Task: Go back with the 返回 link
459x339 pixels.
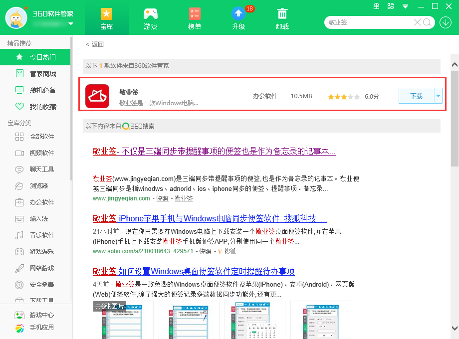Action: (95, 44)
